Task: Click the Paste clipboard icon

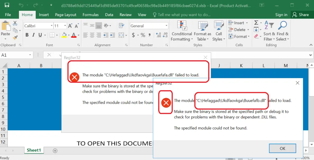Action: [x=6, y=26]
